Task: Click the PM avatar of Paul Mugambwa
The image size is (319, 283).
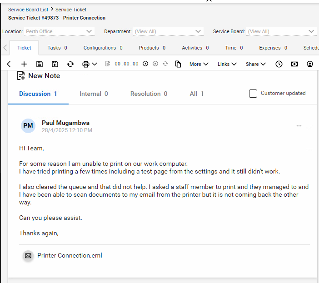Action: pyautogui.click(x=28, y=126)
